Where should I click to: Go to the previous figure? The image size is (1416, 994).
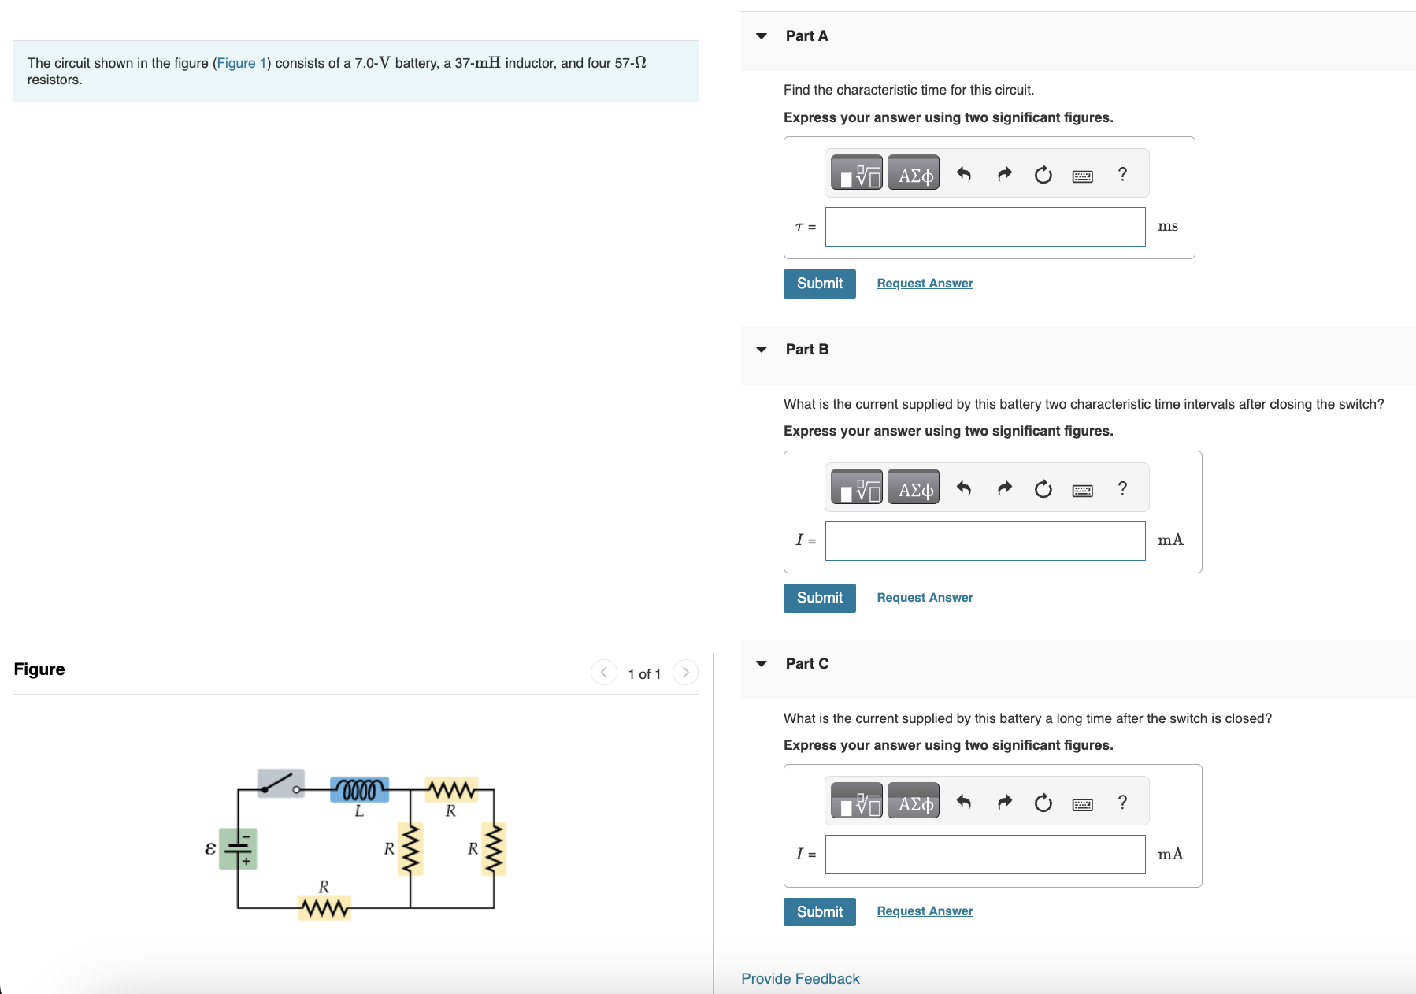604,673
